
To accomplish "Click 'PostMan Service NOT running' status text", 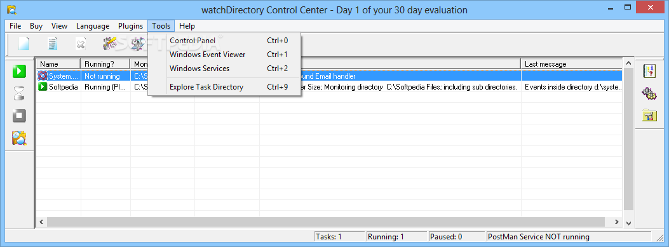I will click(x=539, y=237).
